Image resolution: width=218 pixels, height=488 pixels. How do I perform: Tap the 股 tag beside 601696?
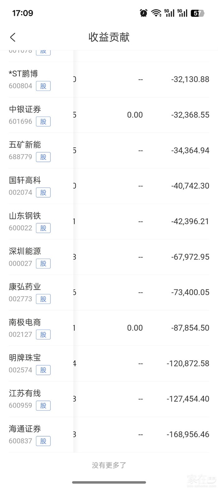pyautogui.click(x=43, y=121)
